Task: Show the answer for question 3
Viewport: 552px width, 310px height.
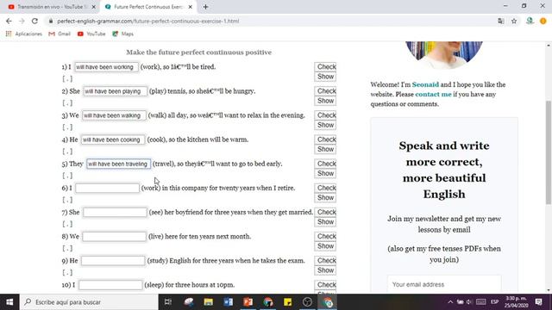Action: click(x=325, y=125)
